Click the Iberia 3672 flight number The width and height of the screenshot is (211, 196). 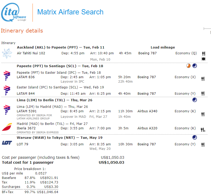pyautogui.click(x=26, y=128)
